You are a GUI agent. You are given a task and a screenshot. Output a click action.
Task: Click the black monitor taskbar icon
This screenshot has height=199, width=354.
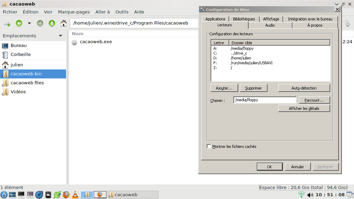(x=21, y=195)
